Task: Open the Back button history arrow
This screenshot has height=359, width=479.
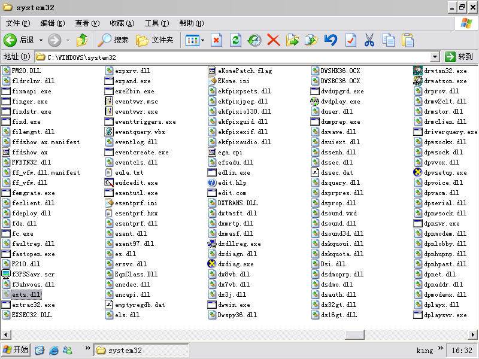Action: point(41,40)
